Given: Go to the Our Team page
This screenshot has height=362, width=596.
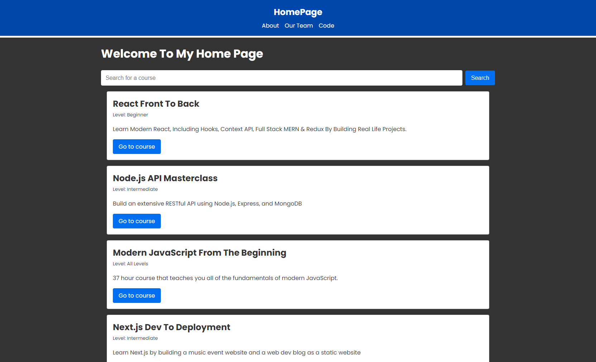Looking at the screenshot, I should 298,26.
